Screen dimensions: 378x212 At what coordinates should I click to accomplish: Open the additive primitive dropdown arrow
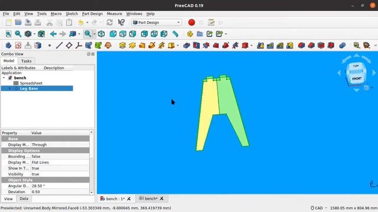coord(178,45)
